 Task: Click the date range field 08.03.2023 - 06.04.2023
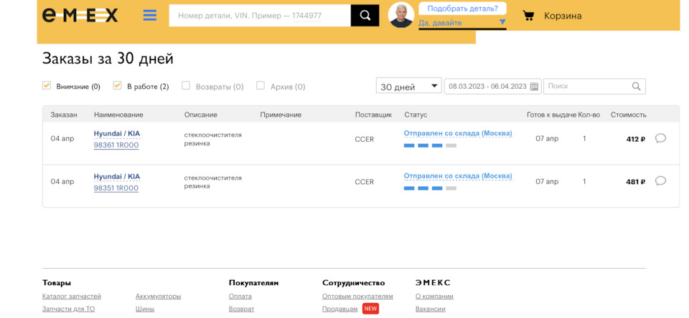(492, 87)
